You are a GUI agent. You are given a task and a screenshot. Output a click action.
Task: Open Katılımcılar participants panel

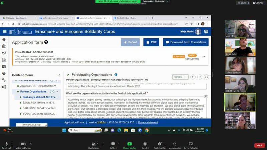(94, 145)
